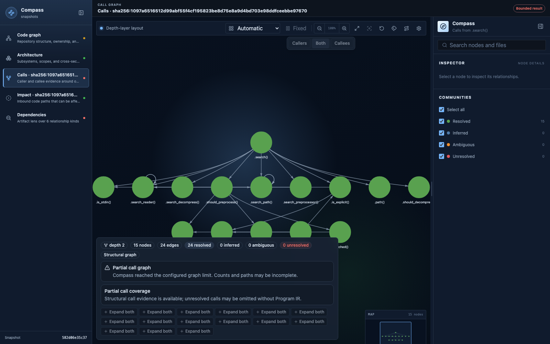Uncheck the Unresolved community checkbox
550x344 pixels.
coord(441,156)
